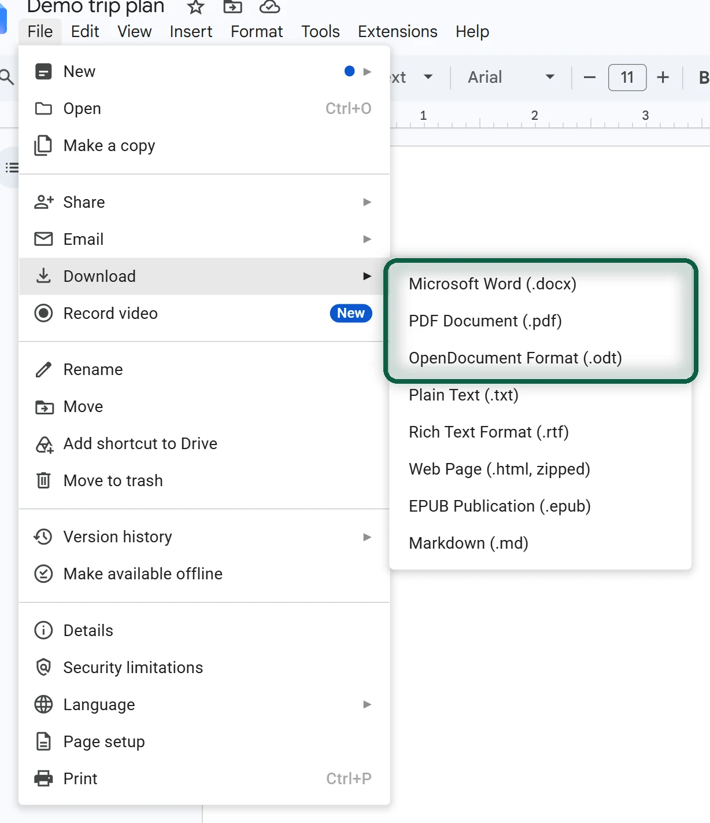
Task: Click the New badge on Record video
Action: 351,313
